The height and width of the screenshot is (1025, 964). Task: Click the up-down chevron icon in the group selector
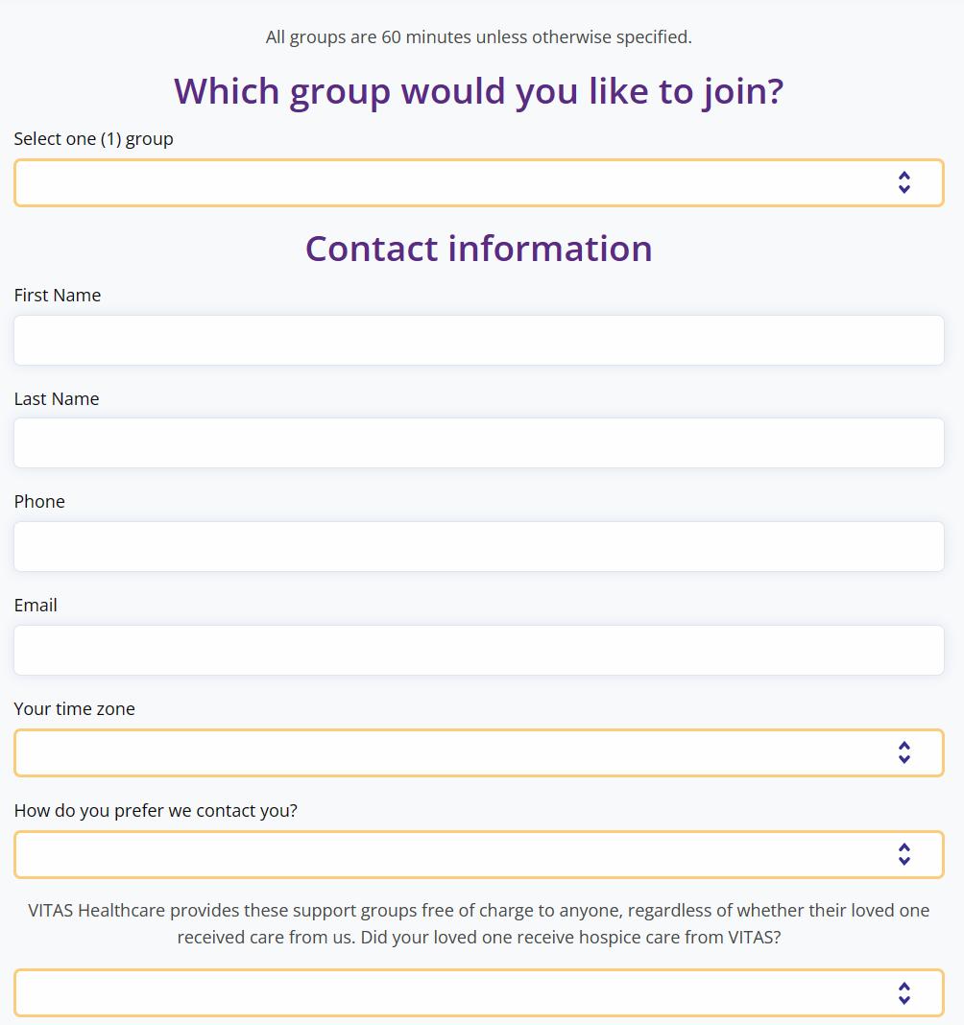(904, 183)
